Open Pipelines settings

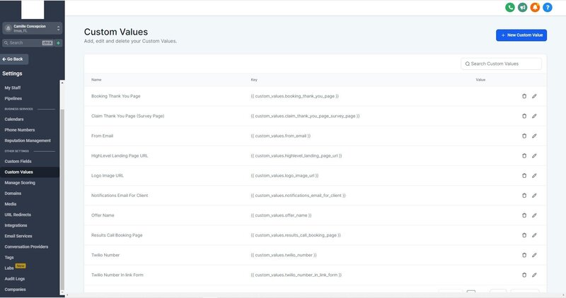click(x=13, y=98)
